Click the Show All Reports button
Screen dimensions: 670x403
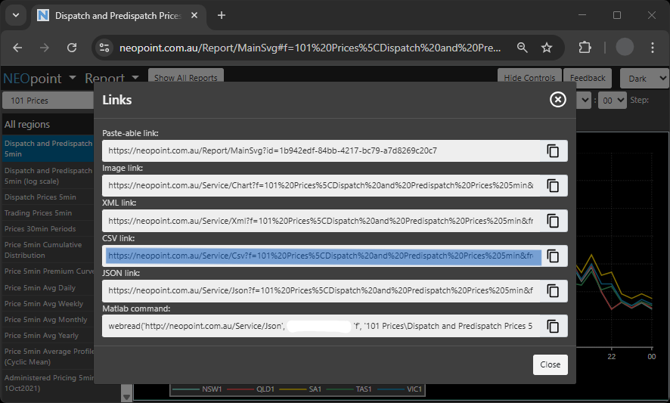[x=185, y=78]
